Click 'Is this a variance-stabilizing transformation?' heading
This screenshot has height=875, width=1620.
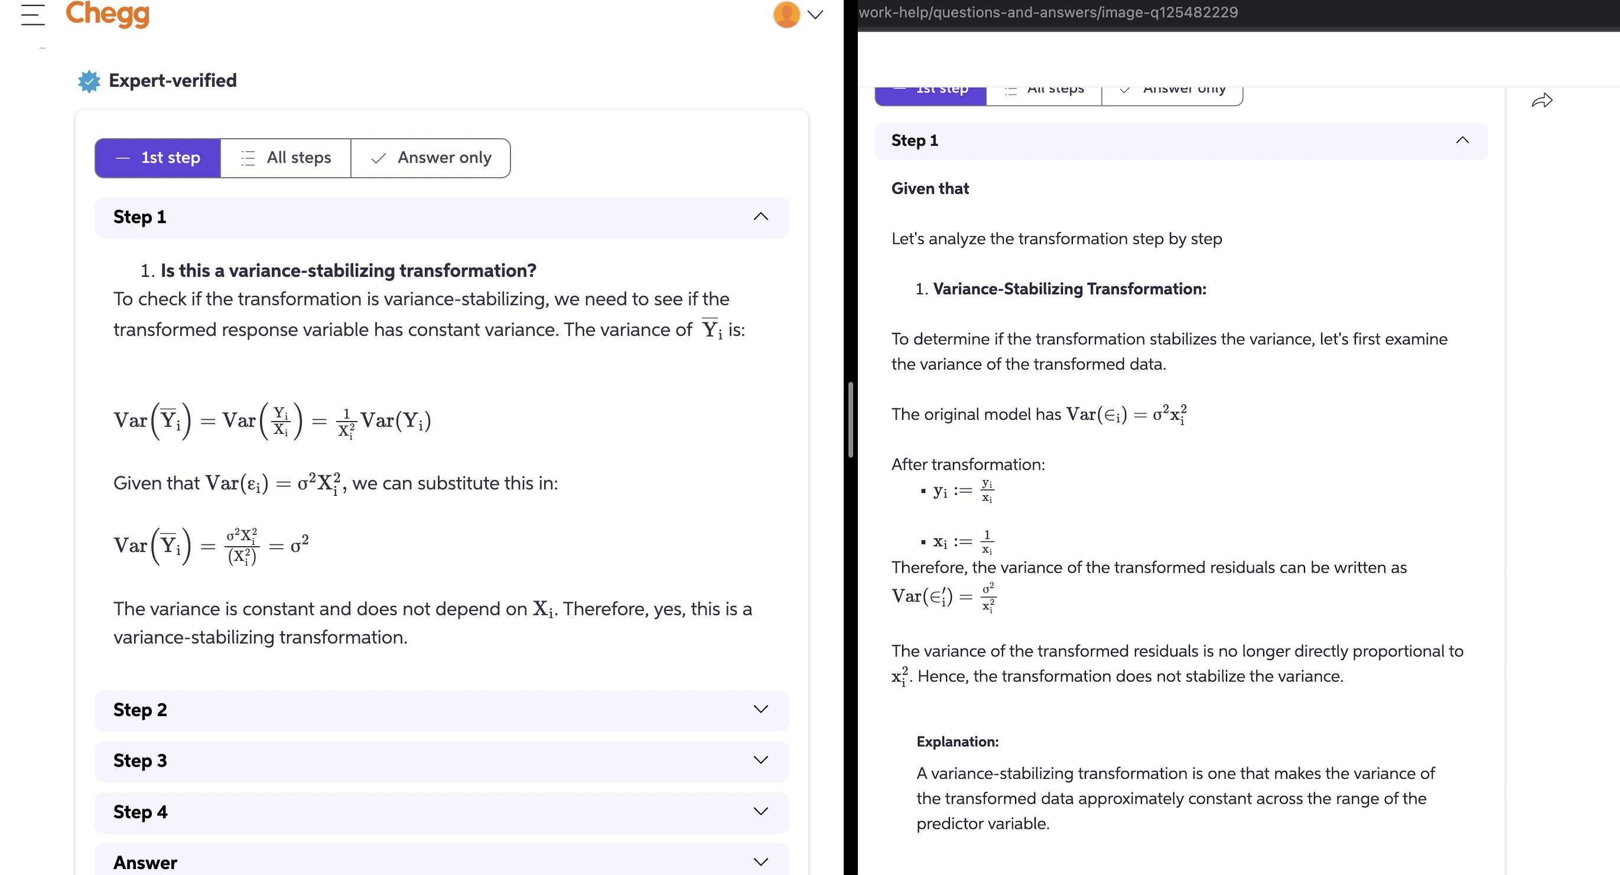349,271
